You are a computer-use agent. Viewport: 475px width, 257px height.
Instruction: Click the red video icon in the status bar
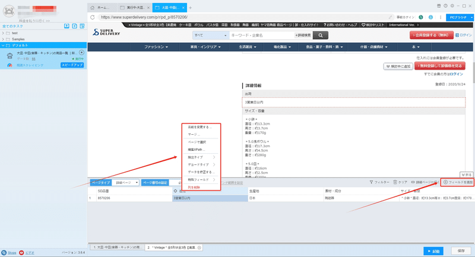[x=21, y=252]
